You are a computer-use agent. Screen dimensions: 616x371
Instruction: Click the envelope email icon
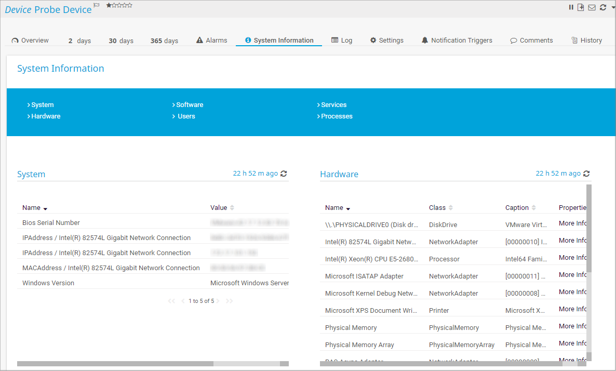[x=592, y=7]
